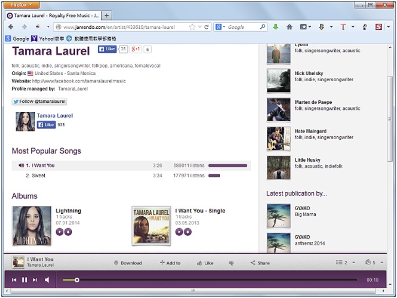The height and width of the screenshot is (298, 397).
Task: Open Nate Maingard artist thumbnail
Action: coord(279,139)
